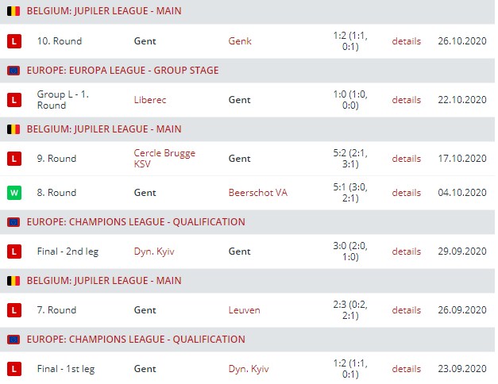Click the loss badge for Liberec match
498x384 pixels.
point(13,100)
